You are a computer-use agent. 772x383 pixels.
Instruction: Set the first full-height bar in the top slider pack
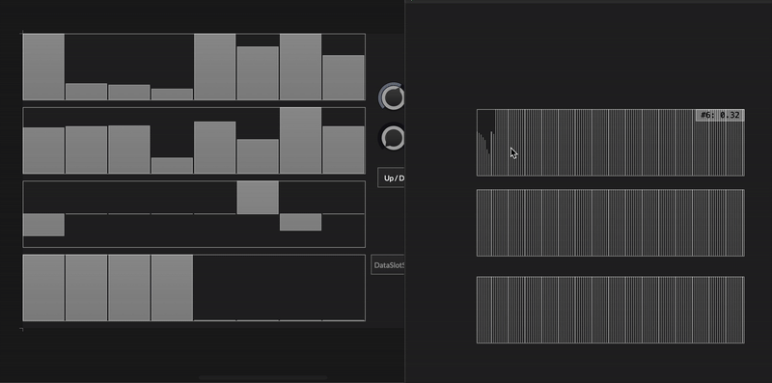point(43,67)
